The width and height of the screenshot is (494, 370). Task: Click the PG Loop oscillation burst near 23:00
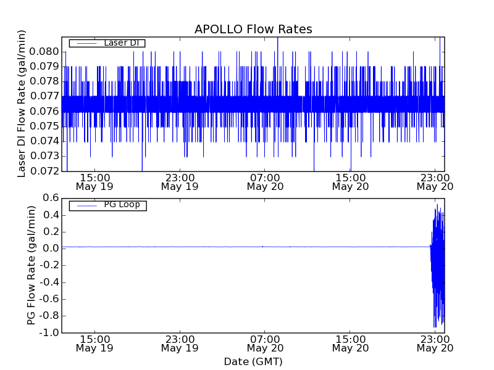point(438,265)
